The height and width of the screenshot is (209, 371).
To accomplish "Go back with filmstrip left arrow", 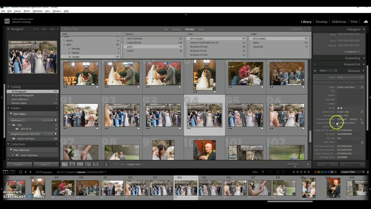I will 26,172.
